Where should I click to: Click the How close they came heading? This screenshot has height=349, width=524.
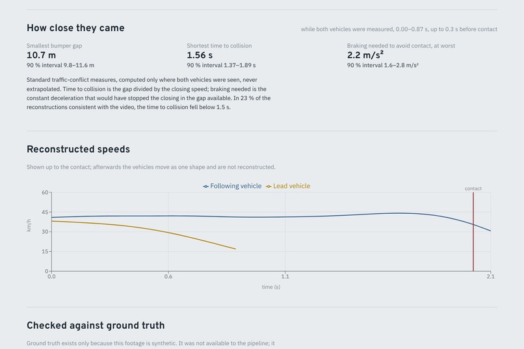(x=75, y=28)
